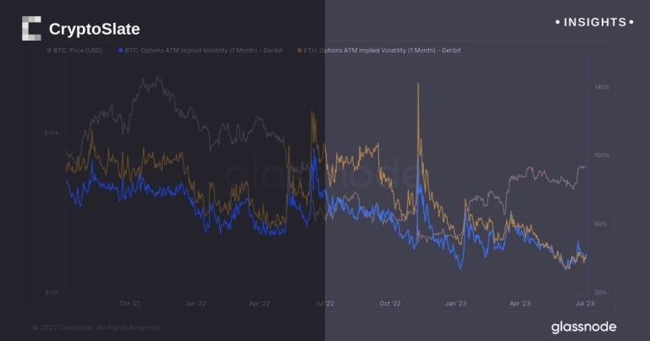The image size is (650, 341).
Task: Click the Oct '22 x-axis label
Action: click(389, 302)
